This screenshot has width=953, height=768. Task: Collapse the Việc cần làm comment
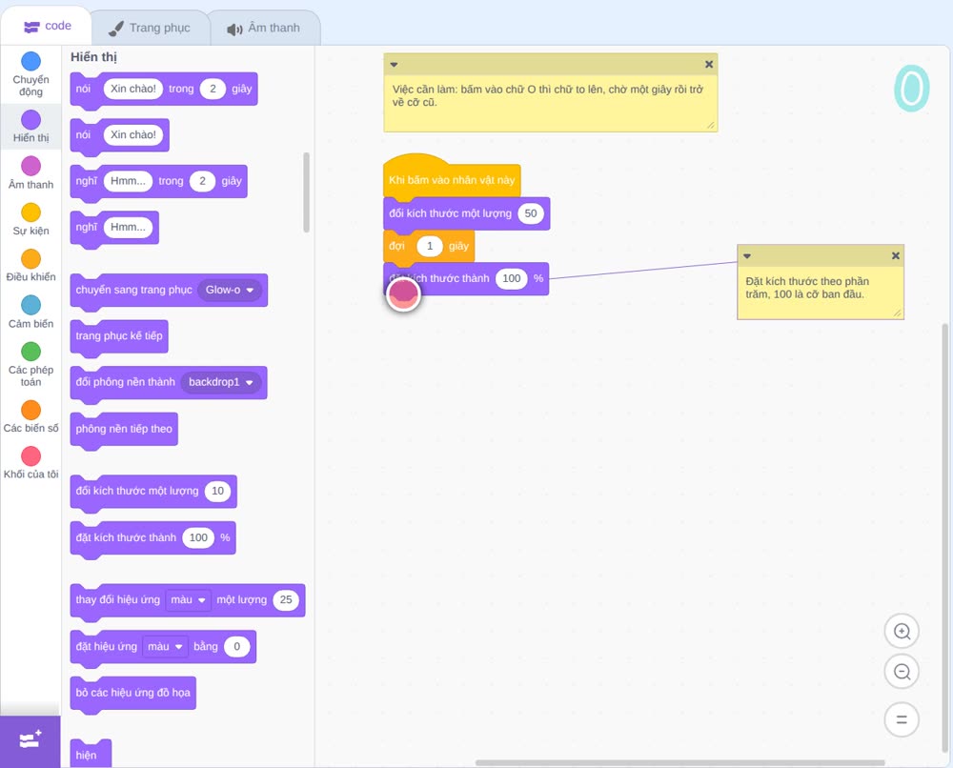click(x=394, y=64)
